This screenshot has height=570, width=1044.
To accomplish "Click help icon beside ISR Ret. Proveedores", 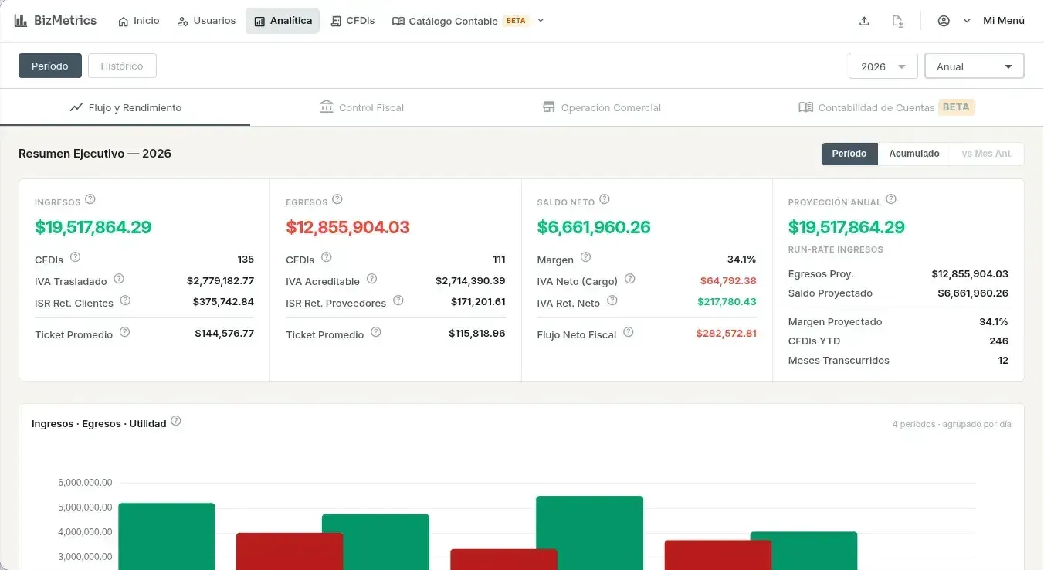I will pos(398,300).
